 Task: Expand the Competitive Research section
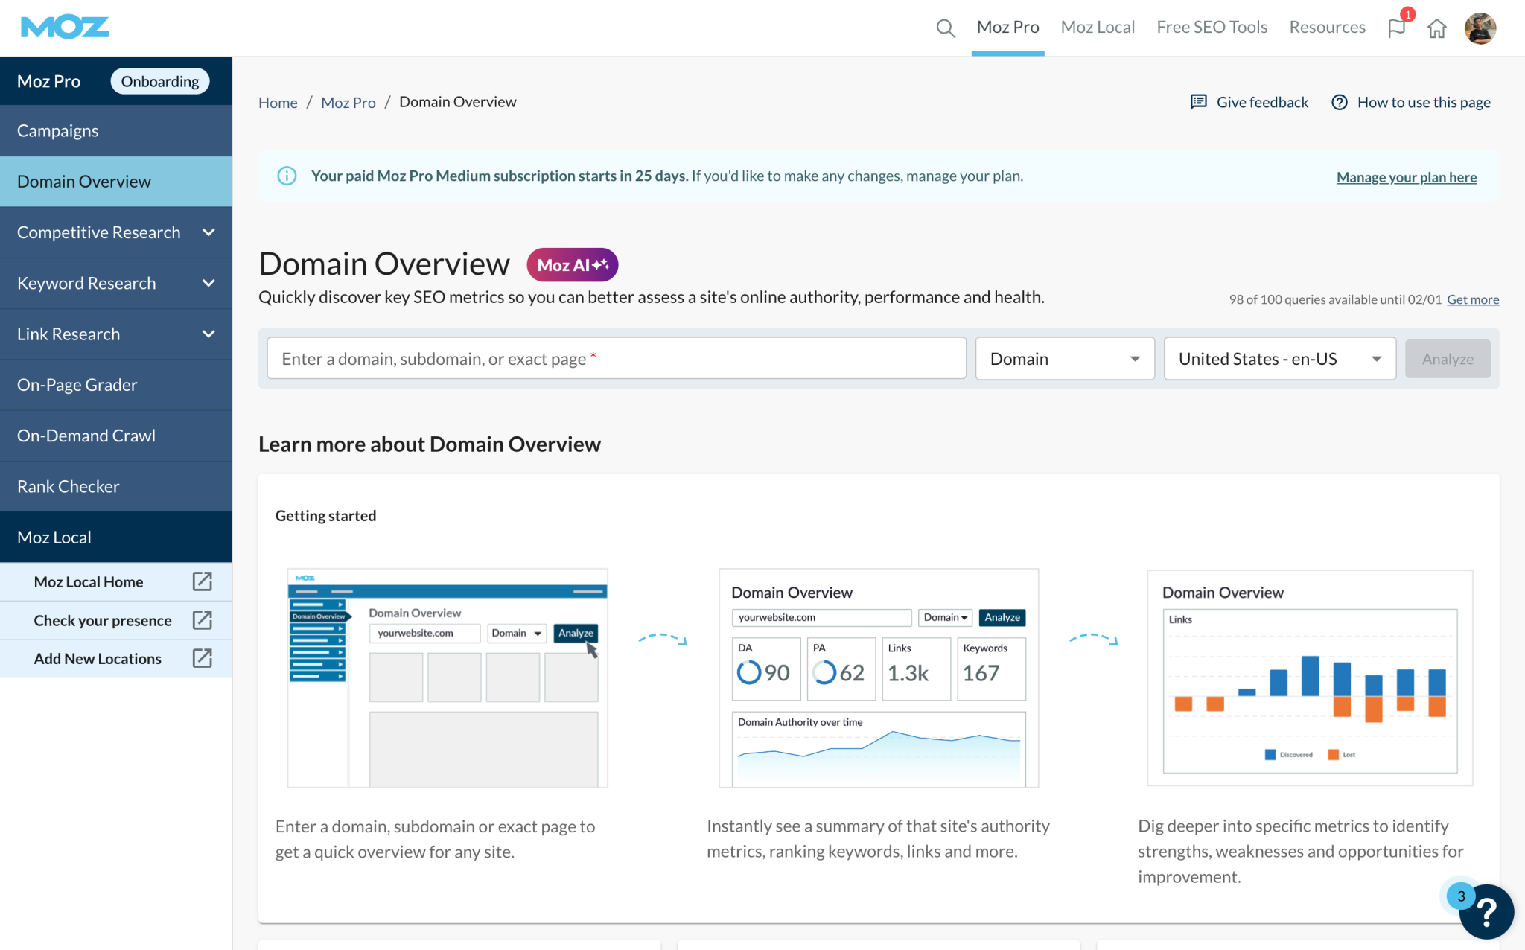(x=208, y=232)
